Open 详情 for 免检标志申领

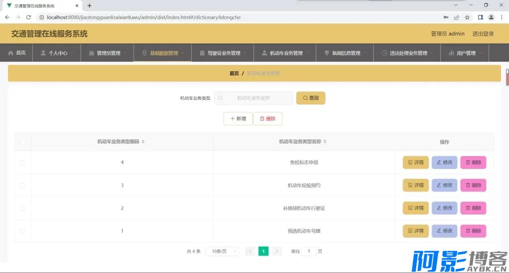(x=416, y=162)
